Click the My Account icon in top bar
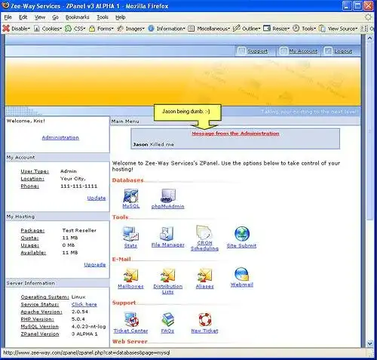Viewport: 377px width, 360px height. click(284, 51)
